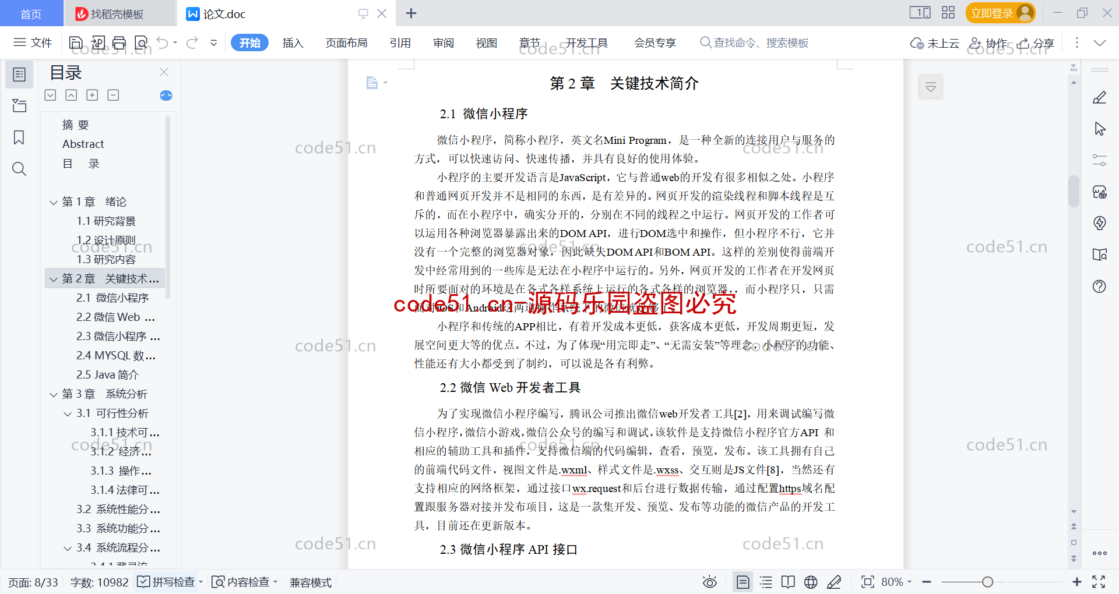This screenshot has height=594, width=1119.
Task: Click the zoom slider handle
Action: click(987, 582)
